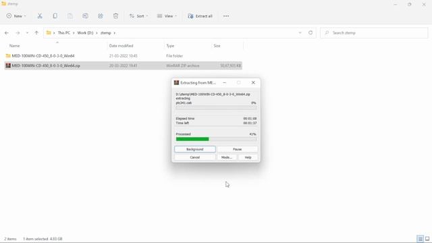The image size is (432, 243).
Task: Click 'WinRAR ZIP archive' type cell
Action: pos(183,65)
